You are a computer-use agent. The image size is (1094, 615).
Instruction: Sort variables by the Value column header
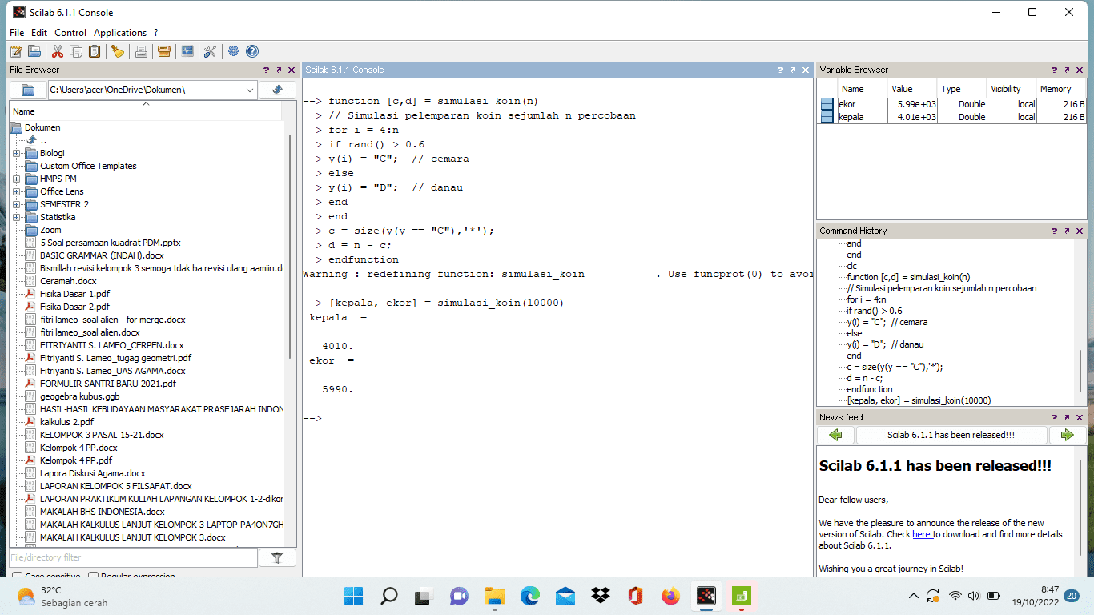911,89
